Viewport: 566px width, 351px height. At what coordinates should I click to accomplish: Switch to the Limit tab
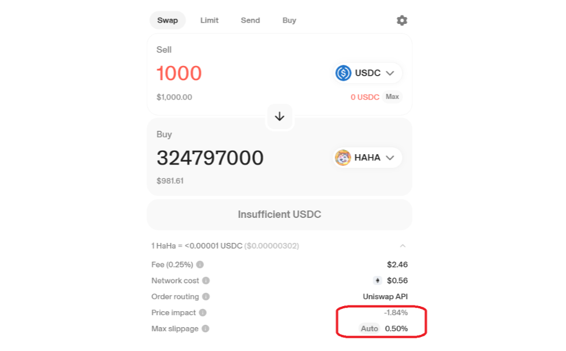209,20
